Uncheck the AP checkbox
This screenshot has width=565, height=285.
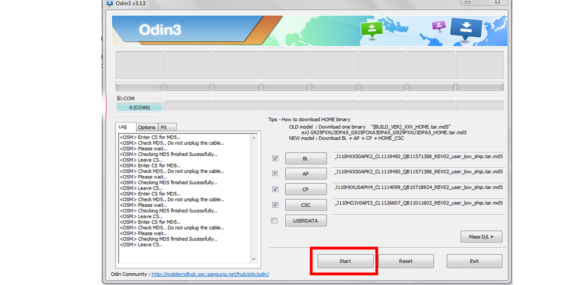click(x=275, y=174)
